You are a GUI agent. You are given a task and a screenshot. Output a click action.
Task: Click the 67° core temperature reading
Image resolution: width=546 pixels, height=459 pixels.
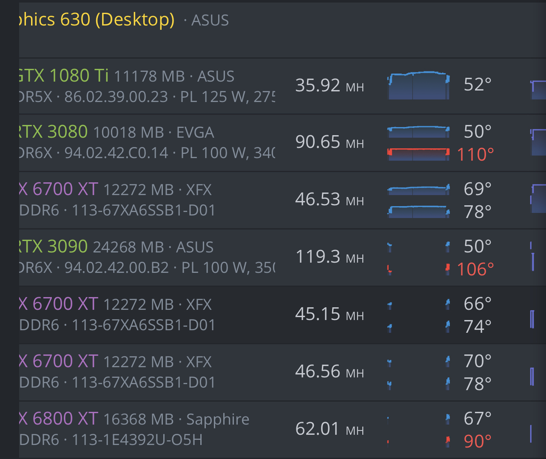pyautogui.click(x=478, y=419)
